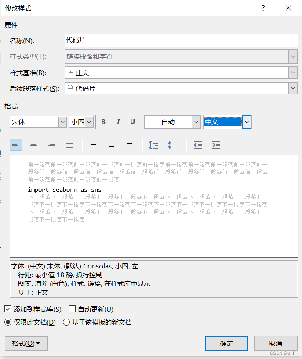Open font name dropdown 宋体
Viewport: 302px width, 359px height.
tap(62, 122)
